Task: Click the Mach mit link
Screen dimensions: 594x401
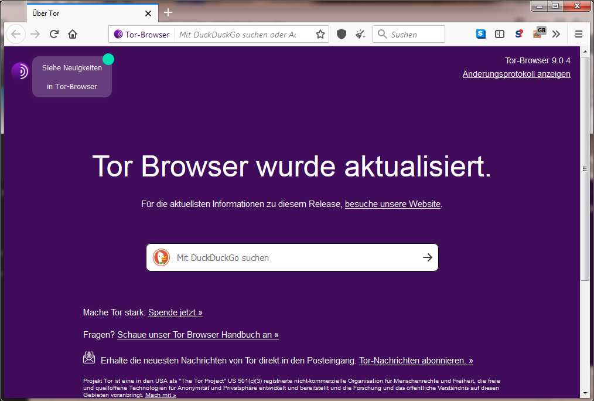Action: (x=161, y=395)
